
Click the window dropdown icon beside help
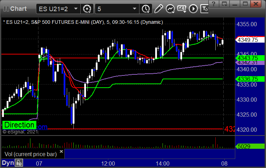(224, 4)
